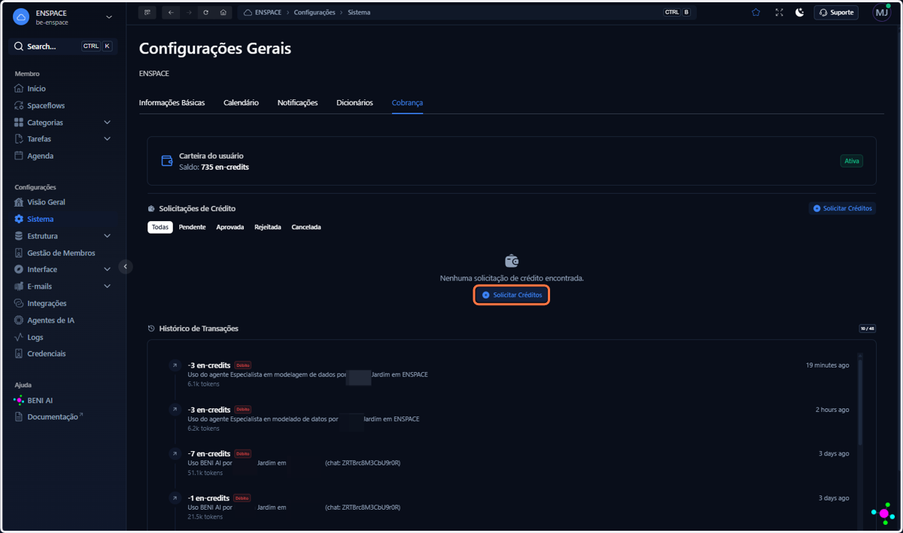Select the Cobrança tab
903x533 pixels.
(407, 103)
